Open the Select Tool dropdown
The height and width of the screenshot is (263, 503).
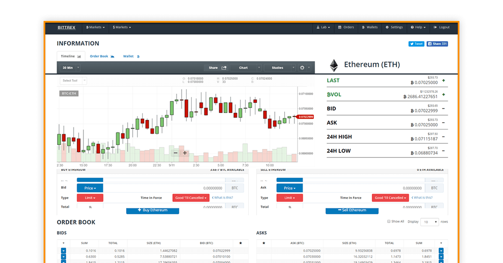pyautogui.click(x=73, y=80)
